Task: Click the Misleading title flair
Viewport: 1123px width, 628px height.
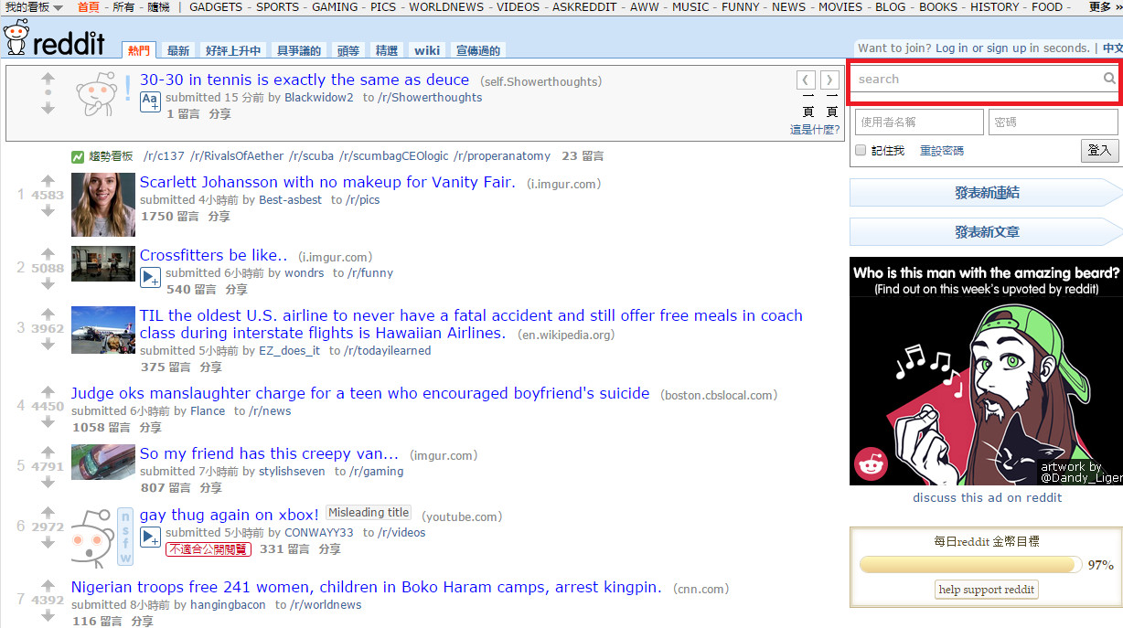Action: (x=369, y=513)
